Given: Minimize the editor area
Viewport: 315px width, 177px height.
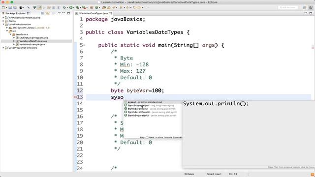Looking at the screenshot, I should point(306,13).
